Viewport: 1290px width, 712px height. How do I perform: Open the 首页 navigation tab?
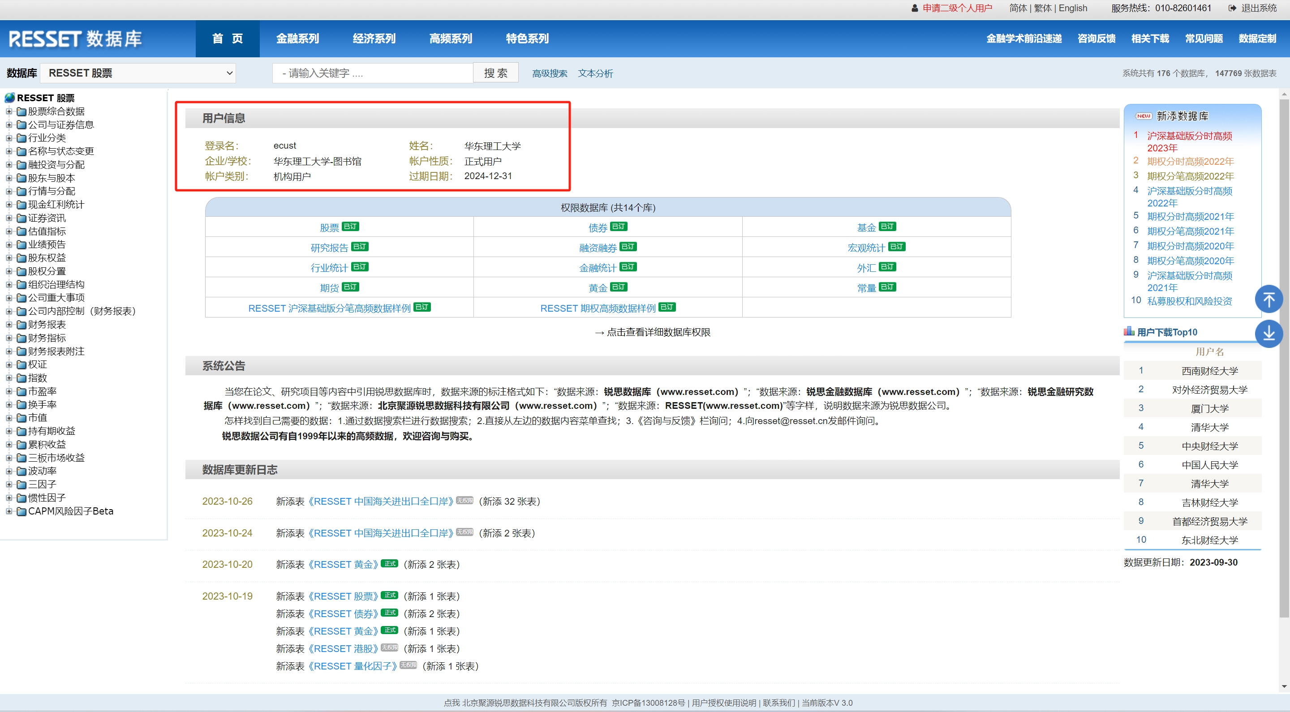[x=228, y=39]
